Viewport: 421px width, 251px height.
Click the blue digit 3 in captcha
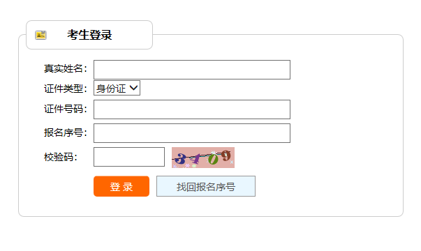pos(180,159)
